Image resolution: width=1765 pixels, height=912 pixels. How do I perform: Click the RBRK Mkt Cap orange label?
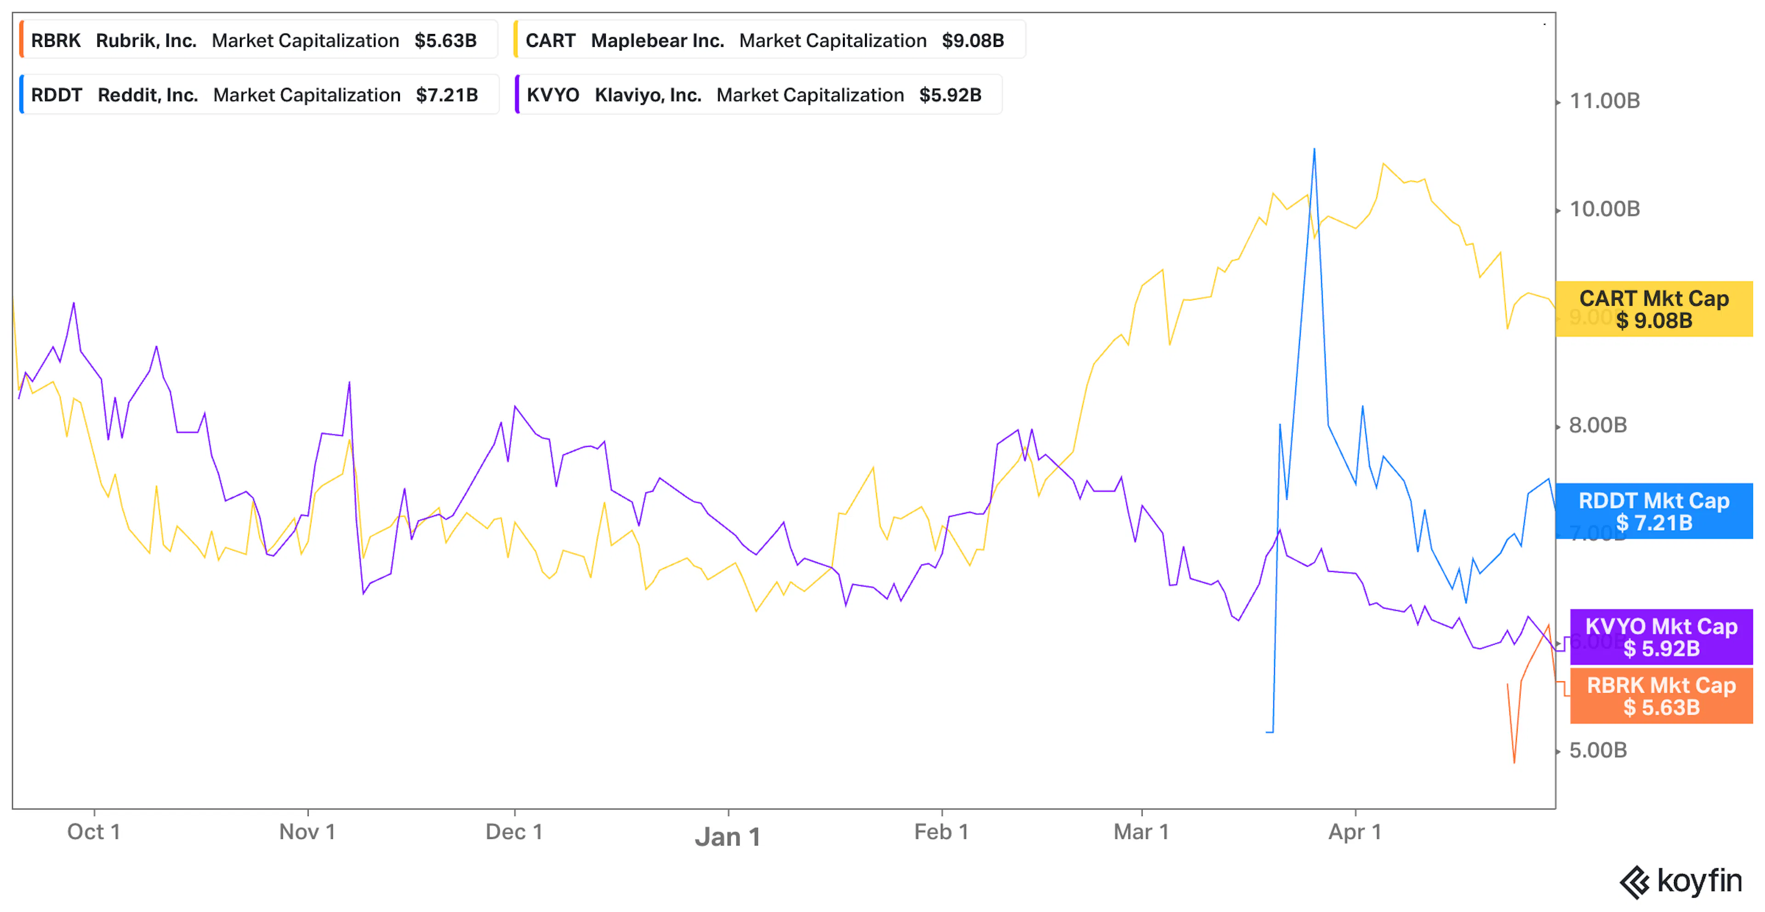[1661, 696]
